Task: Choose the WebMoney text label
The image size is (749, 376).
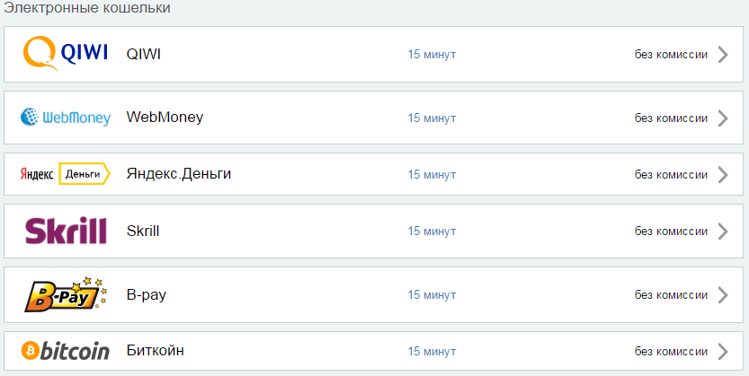Action: pyautogui.click(x=165, y=117)
